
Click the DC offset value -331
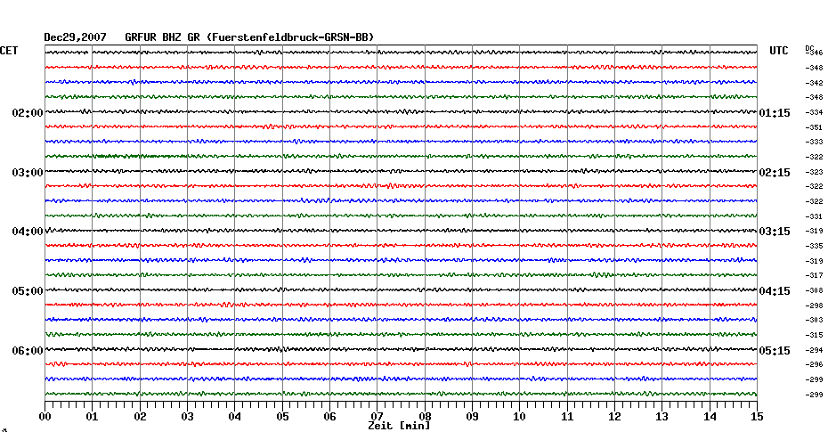tap(815, 216)
